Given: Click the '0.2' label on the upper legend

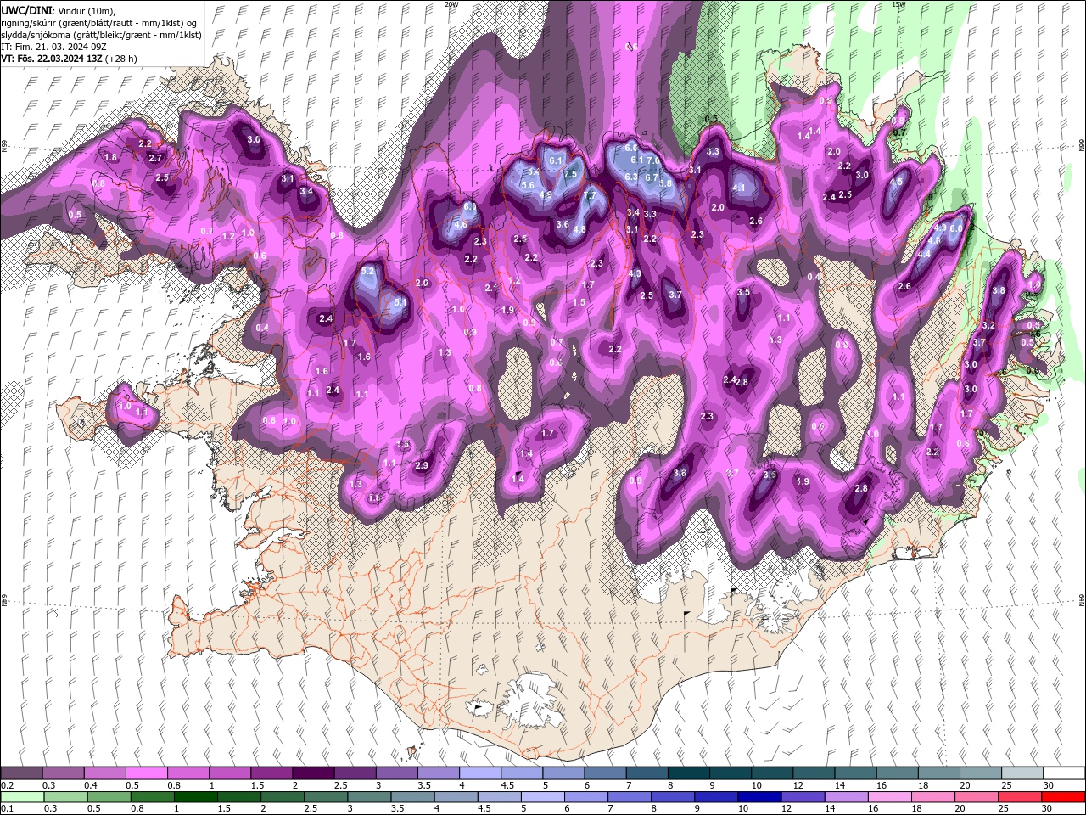Looking at the screenshot, I should coord(8,785).
